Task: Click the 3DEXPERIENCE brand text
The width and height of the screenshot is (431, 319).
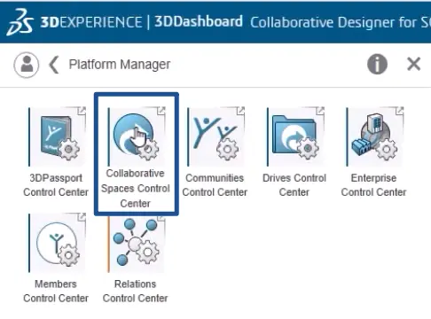Action: pos(91,22)
